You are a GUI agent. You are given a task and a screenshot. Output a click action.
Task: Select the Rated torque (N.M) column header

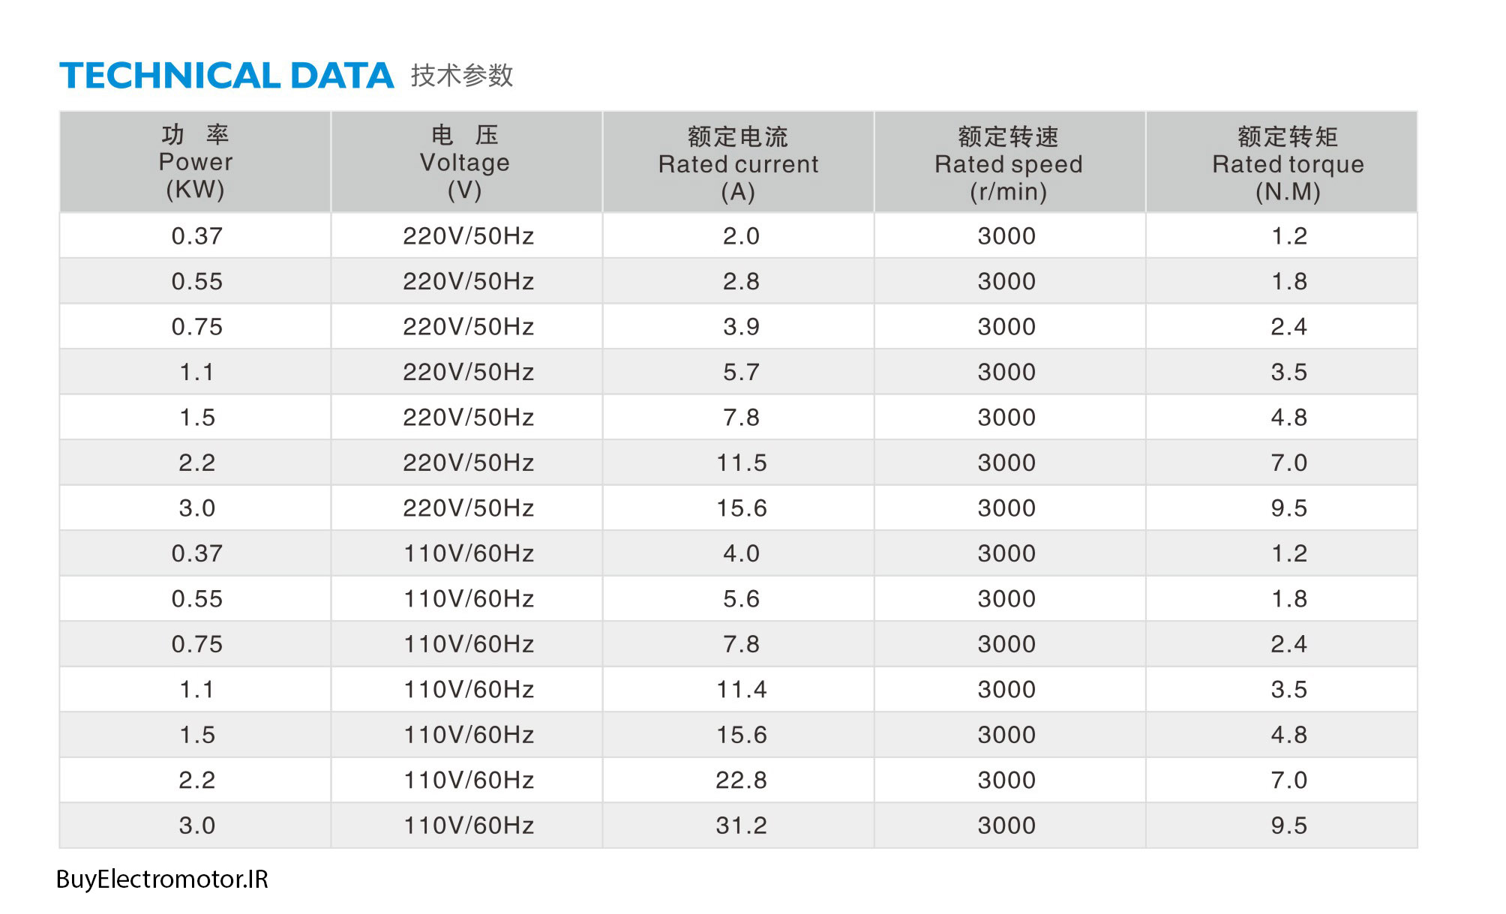1282,162
